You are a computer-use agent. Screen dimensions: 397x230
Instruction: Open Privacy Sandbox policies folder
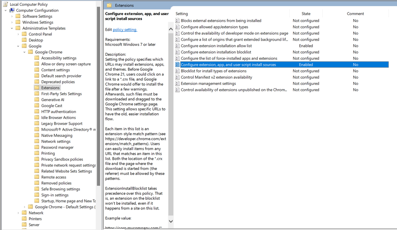(x=62, y=159)
